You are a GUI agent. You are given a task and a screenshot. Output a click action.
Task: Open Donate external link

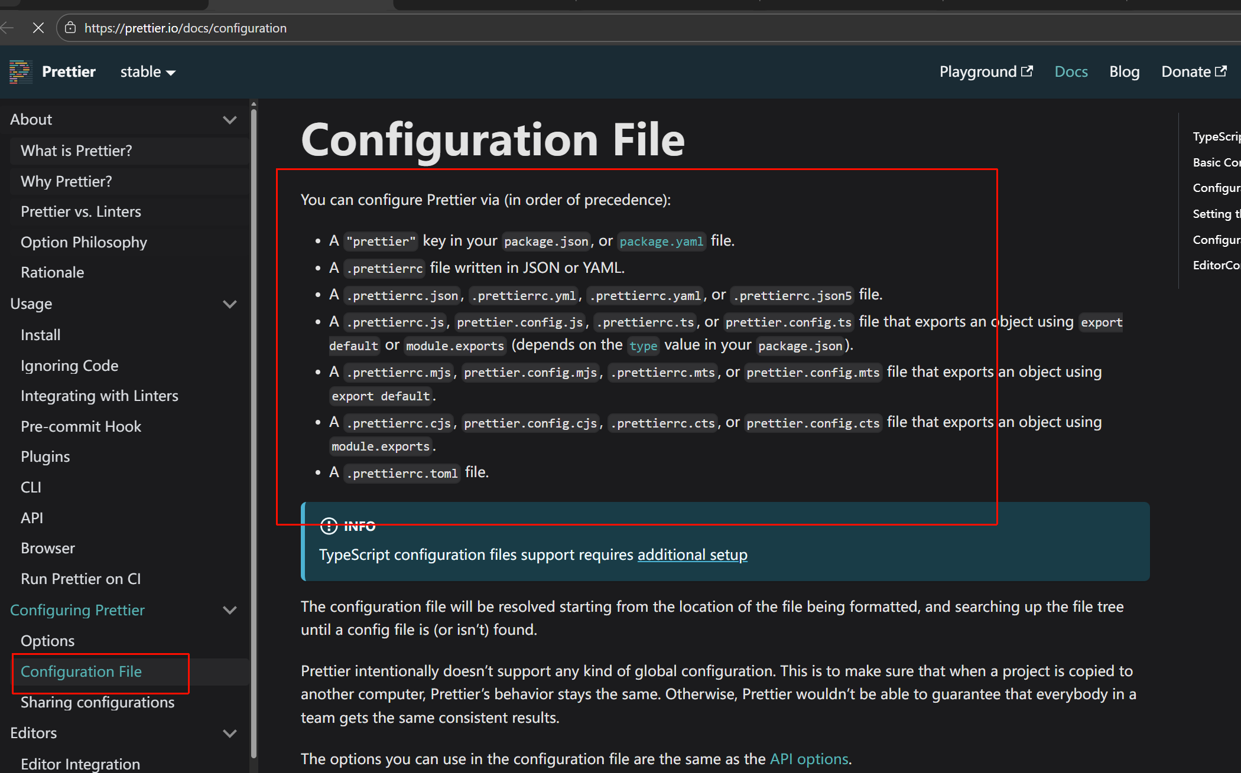click(1193, 72)
